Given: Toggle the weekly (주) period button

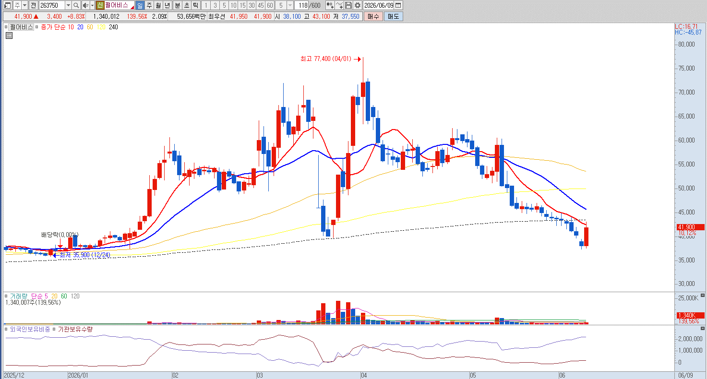Looking at the screenshot, I should pos(149,5).
